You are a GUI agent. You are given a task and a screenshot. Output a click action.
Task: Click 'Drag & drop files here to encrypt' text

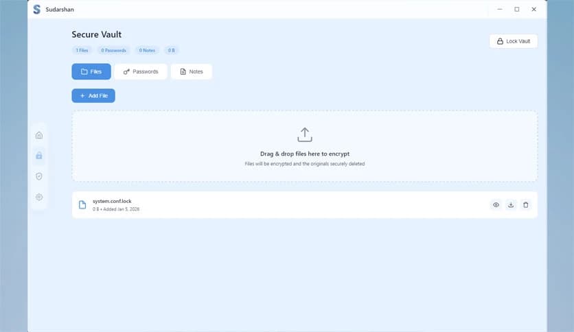click(x=305, y=154)
